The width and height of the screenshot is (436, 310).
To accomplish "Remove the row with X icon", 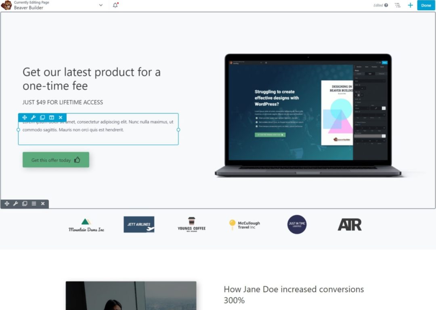I will point(43,203).
